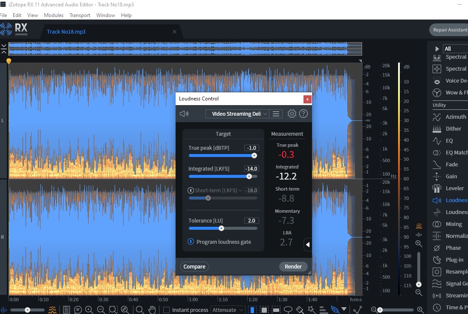Open the preset list hamburger menu
The height and width of the screenshot is (314, 468).
coord(276,114)
